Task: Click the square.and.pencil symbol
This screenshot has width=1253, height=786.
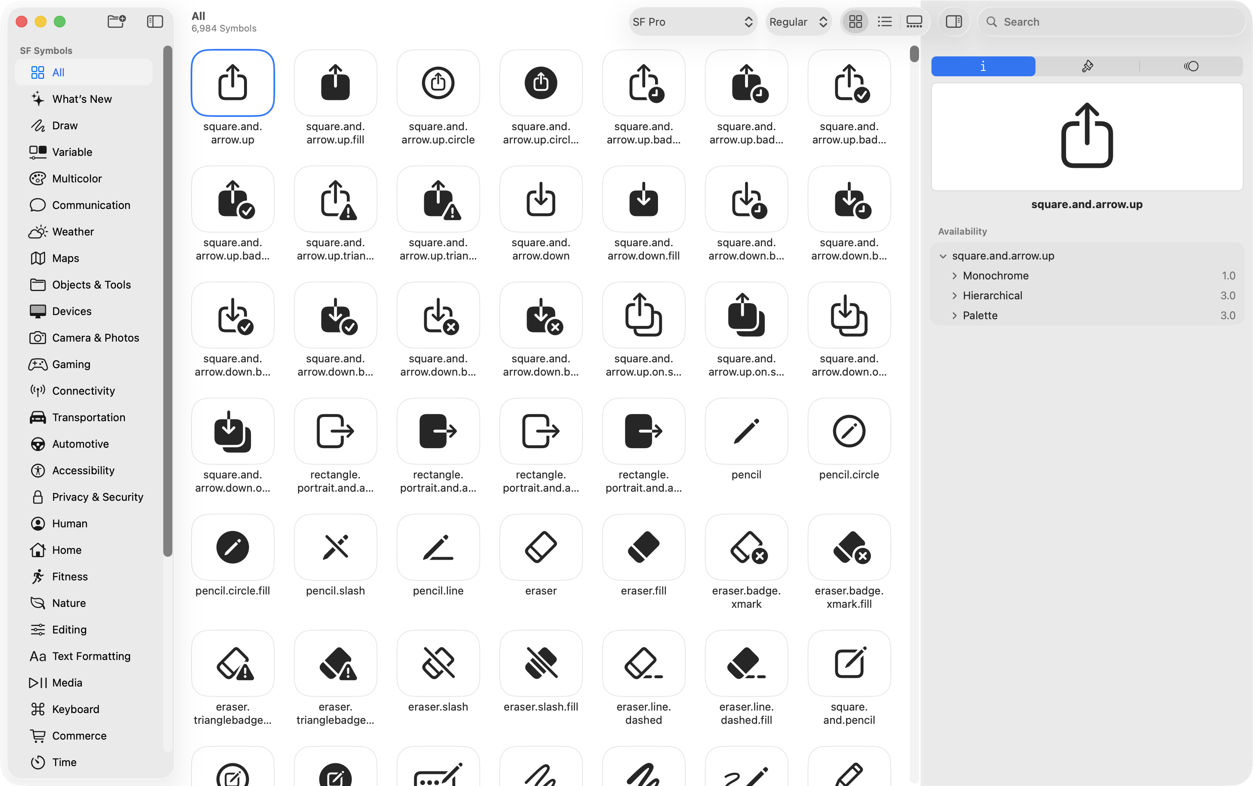Action: click(849, 663)
